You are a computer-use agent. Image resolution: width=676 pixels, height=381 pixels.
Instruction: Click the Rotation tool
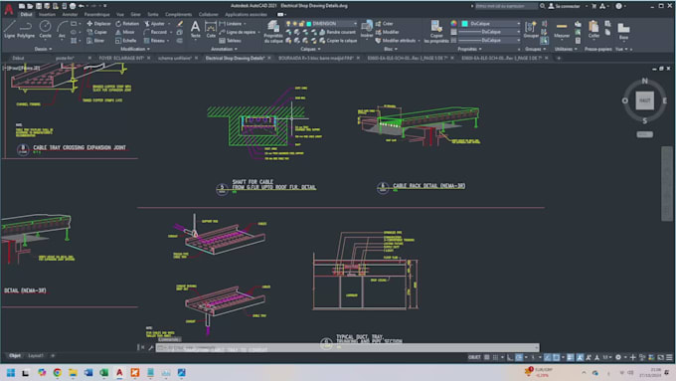pyautogui.click(x=127, y=24)
